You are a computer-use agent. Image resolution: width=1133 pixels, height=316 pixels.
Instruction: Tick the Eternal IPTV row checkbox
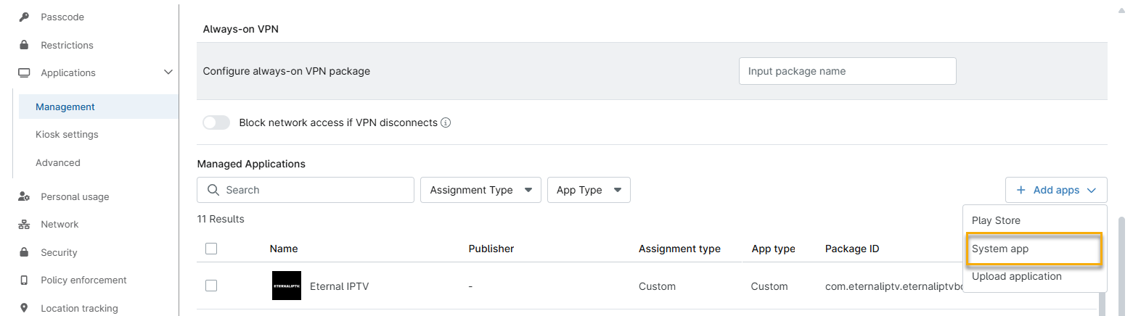pyautogui.click(x=211, y=286)
